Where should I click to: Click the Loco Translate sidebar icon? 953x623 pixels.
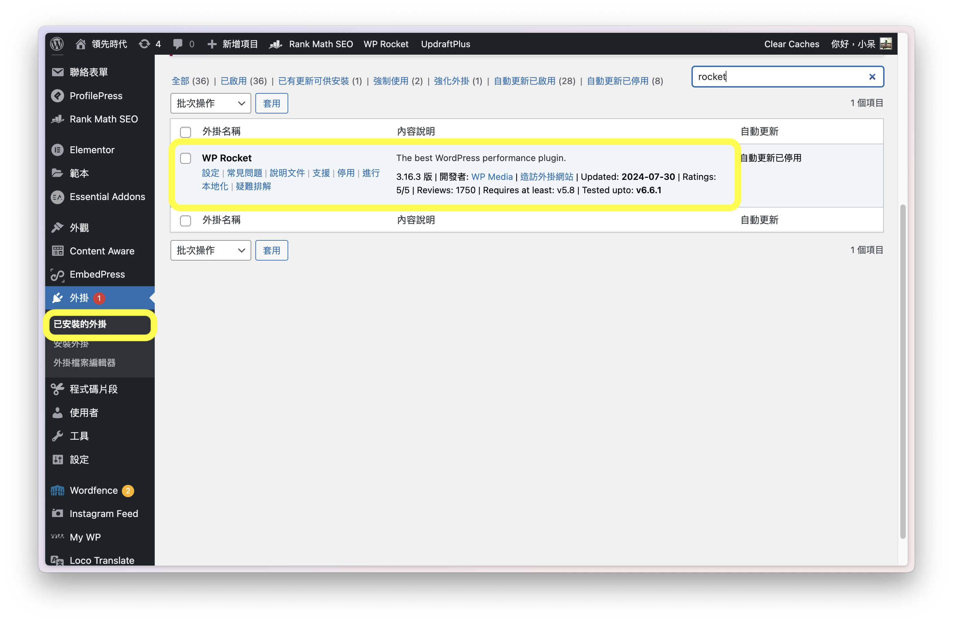58,561
